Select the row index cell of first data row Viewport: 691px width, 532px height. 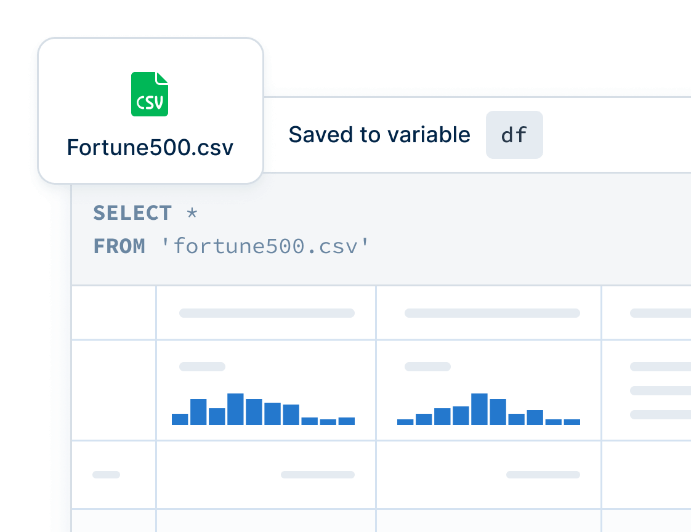point(106,475)
